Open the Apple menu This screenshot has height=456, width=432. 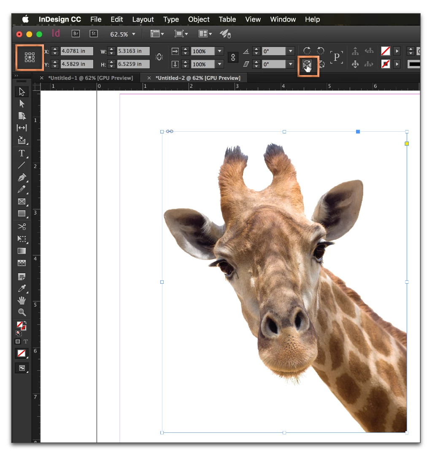[26, 19]
